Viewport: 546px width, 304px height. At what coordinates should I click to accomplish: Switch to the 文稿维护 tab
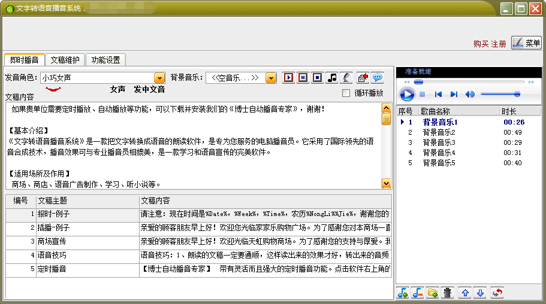coord(65,60)
